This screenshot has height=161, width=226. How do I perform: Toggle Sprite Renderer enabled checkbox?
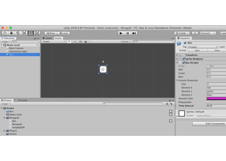point(184,59)
